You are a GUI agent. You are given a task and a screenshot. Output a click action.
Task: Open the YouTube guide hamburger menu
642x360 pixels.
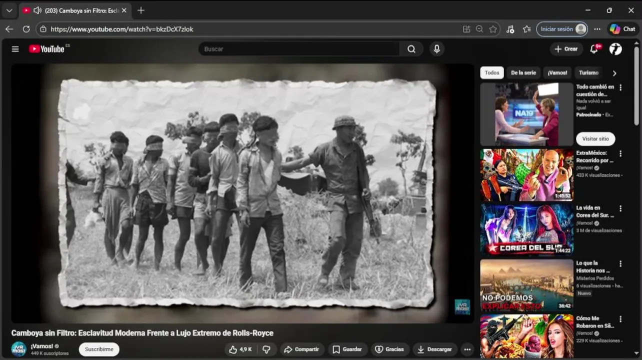(15, 49)
